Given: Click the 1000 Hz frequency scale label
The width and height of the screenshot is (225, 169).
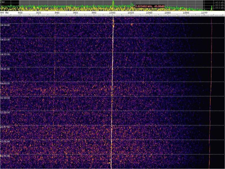Looking at the screenshot, I should tap(112, 13).
